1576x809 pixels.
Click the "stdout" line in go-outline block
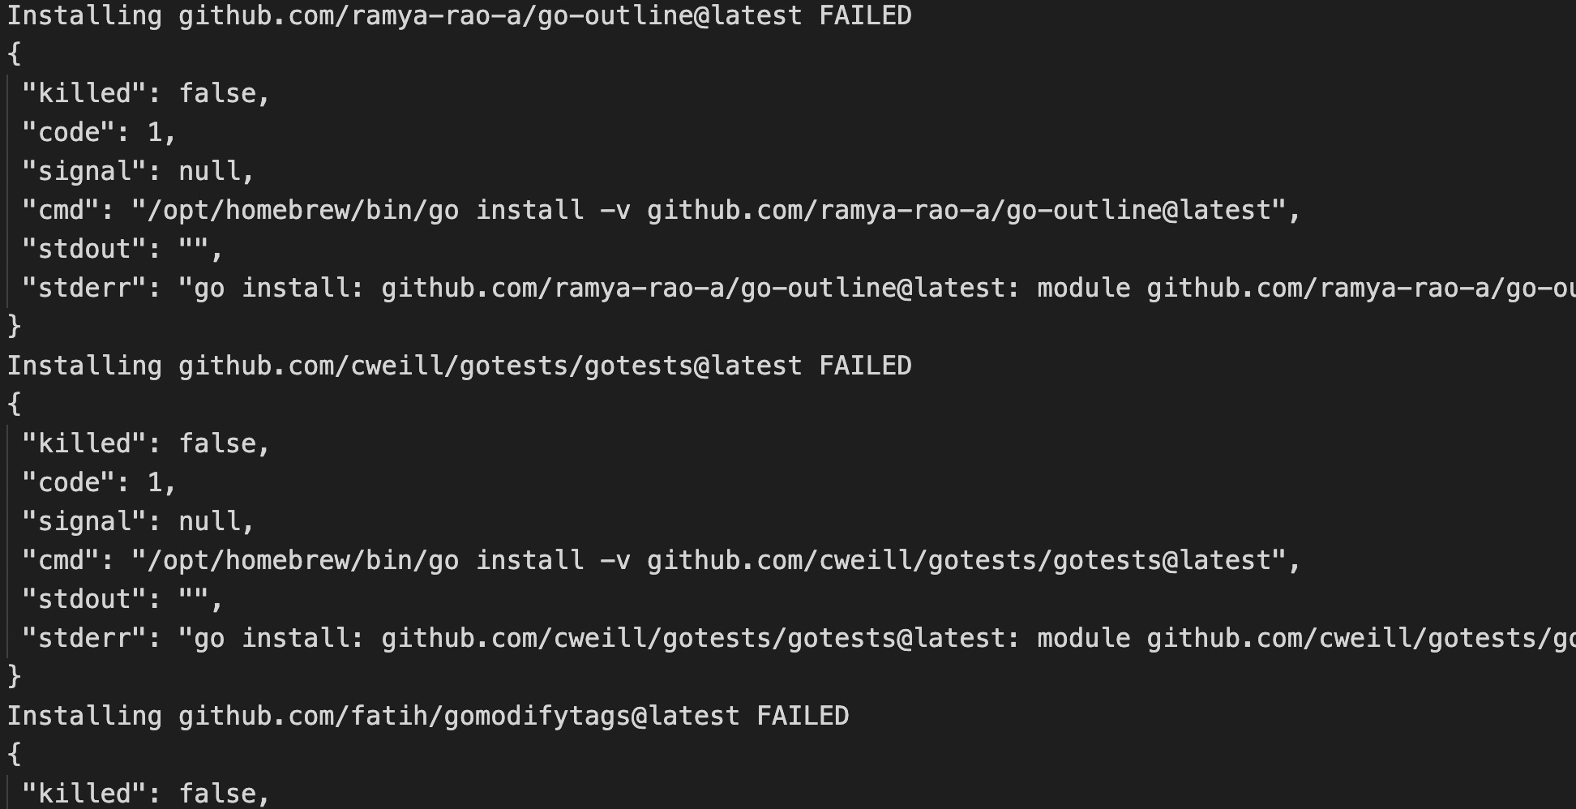122,249
